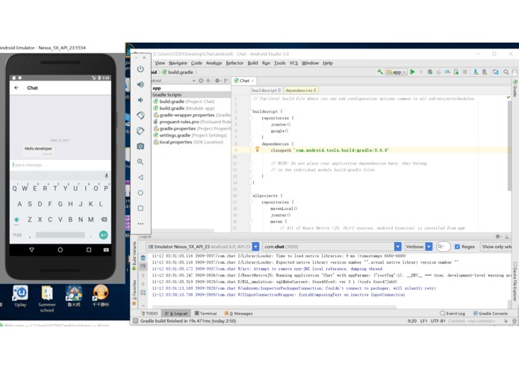The image size is (519, 369).
Task: Toggle shift key on emulator keyboard
Action: [16, 220]
